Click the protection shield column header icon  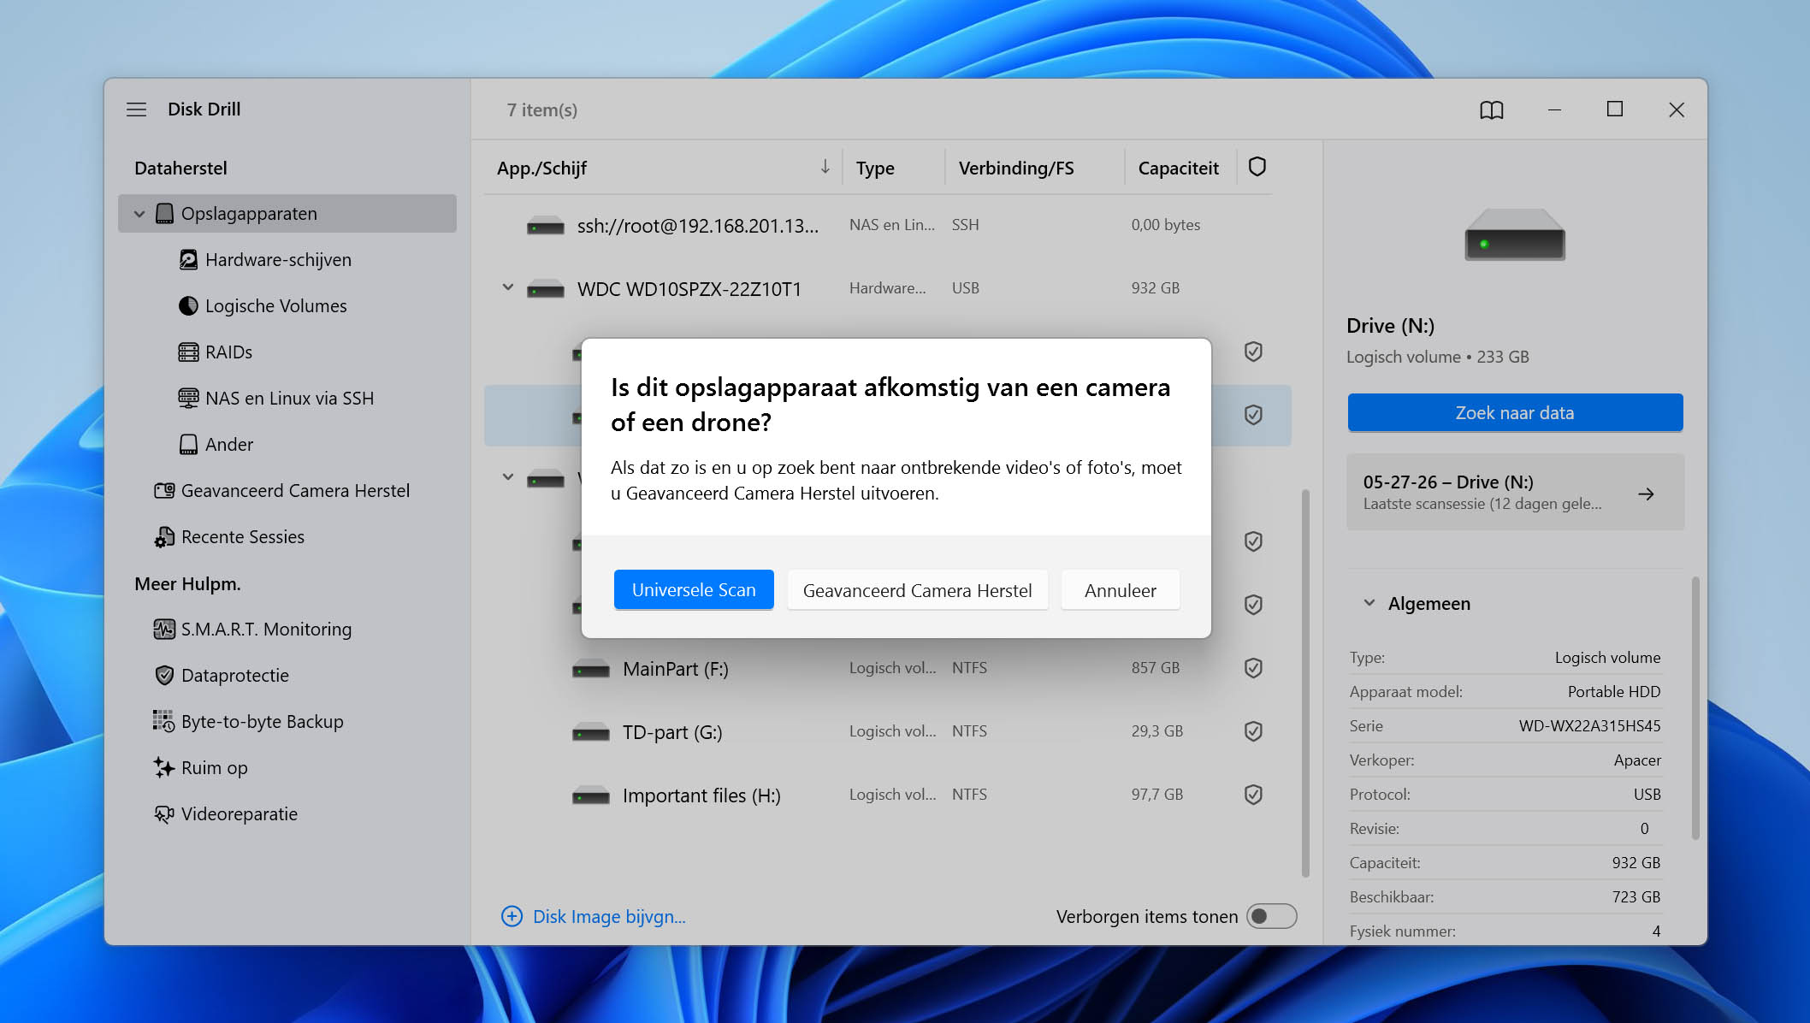1257,167
